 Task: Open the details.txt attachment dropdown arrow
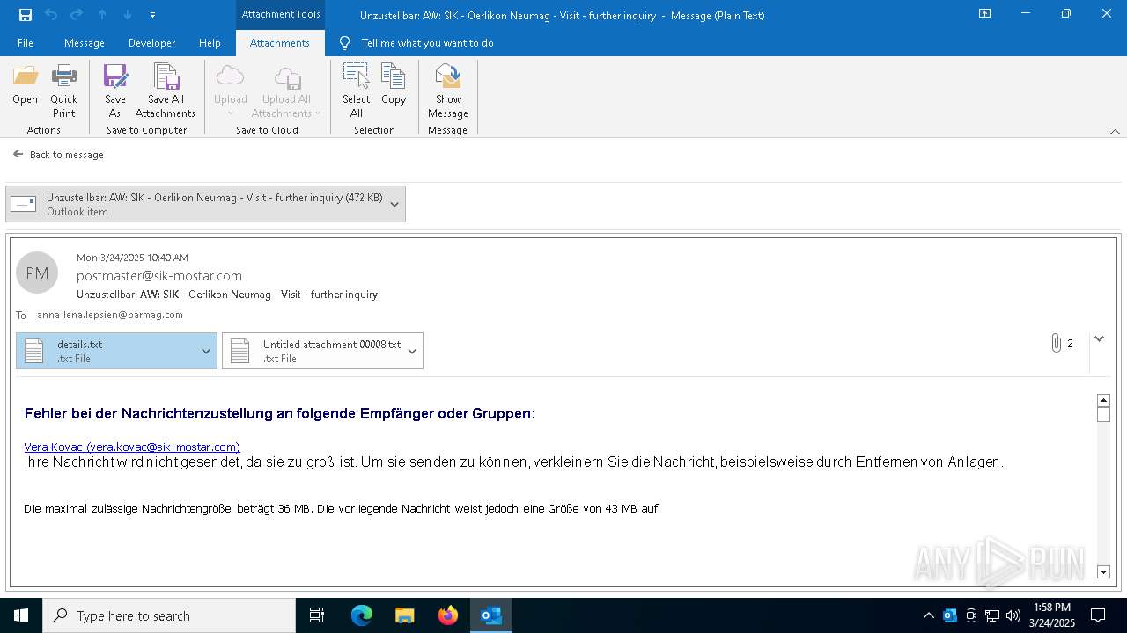206,351
